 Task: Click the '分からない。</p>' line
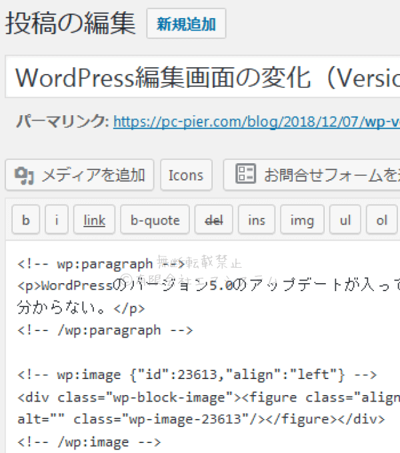(81, 308)
